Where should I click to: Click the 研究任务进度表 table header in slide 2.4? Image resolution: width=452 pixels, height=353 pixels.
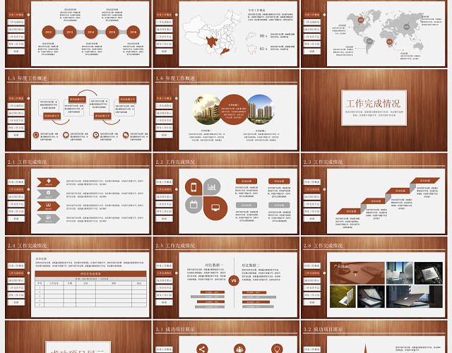coord(90,273)
